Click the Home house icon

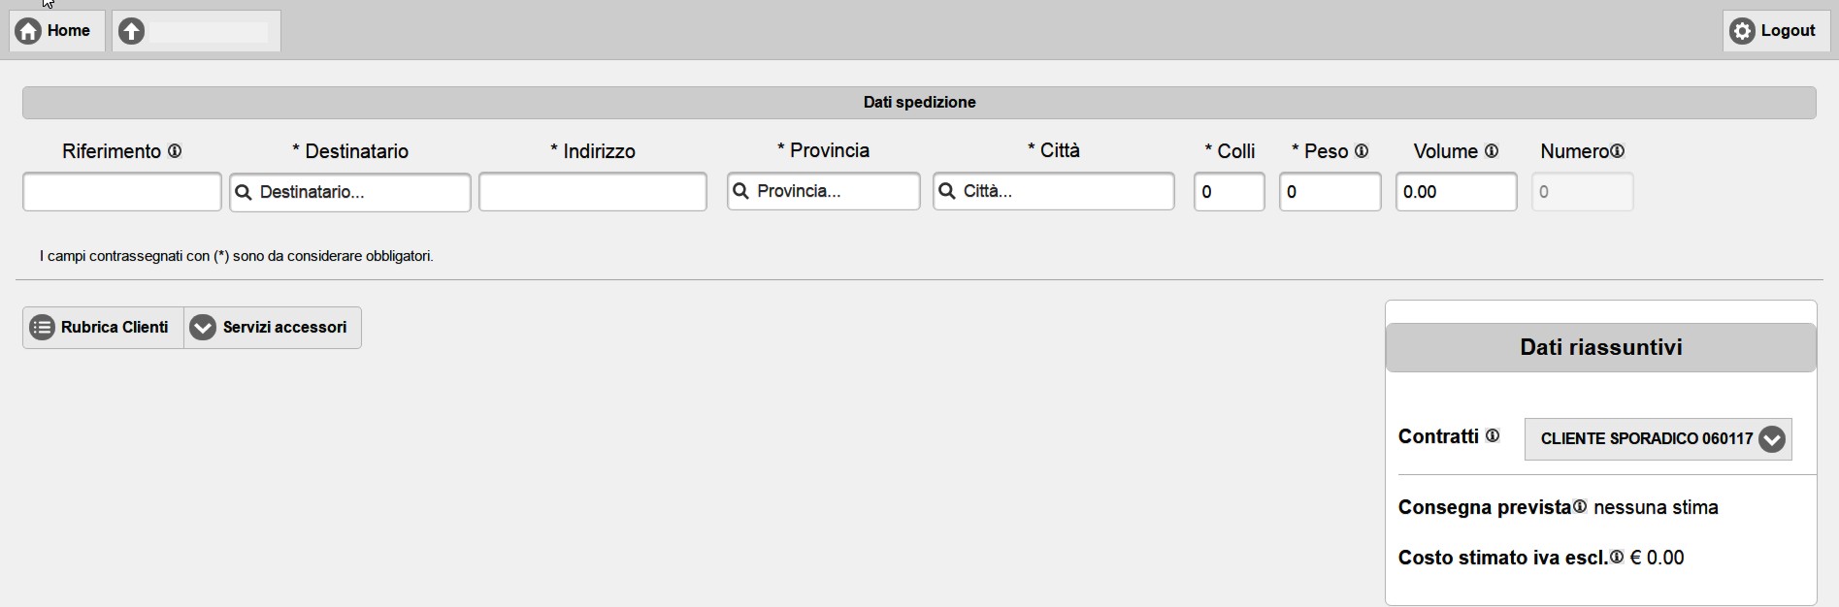point(29,31)
